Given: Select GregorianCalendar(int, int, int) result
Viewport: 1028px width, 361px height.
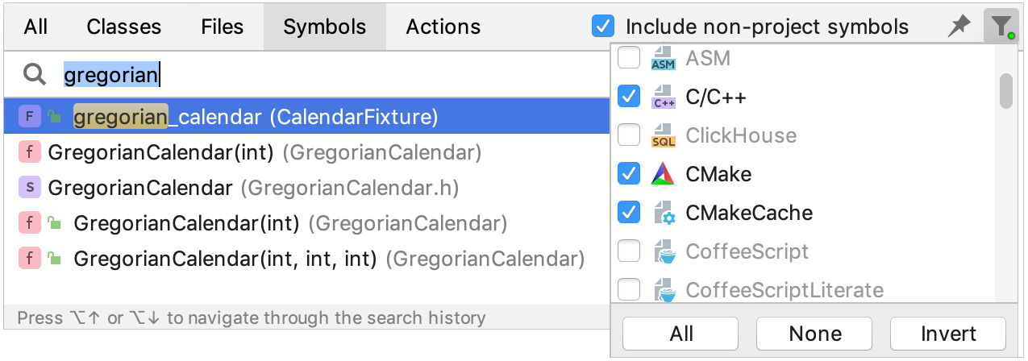Looking at the screenshot, I should (x=225, y=259).
